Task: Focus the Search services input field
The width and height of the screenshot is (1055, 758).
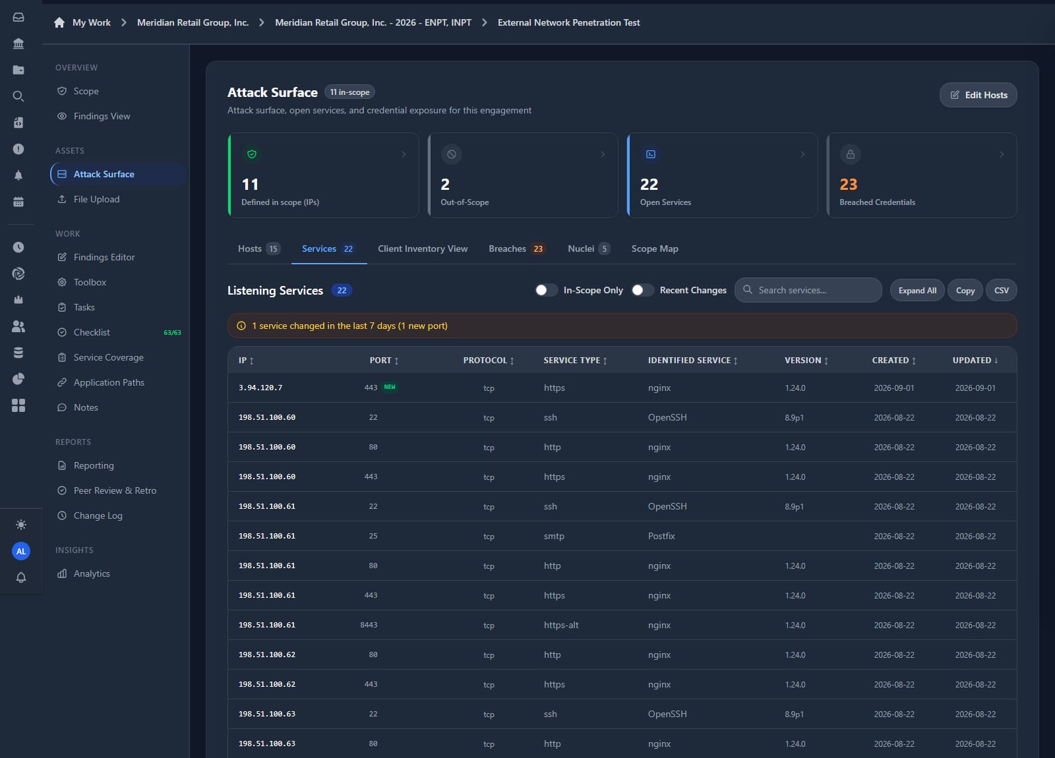Action: pyautogui.click(x=808, y=290)
